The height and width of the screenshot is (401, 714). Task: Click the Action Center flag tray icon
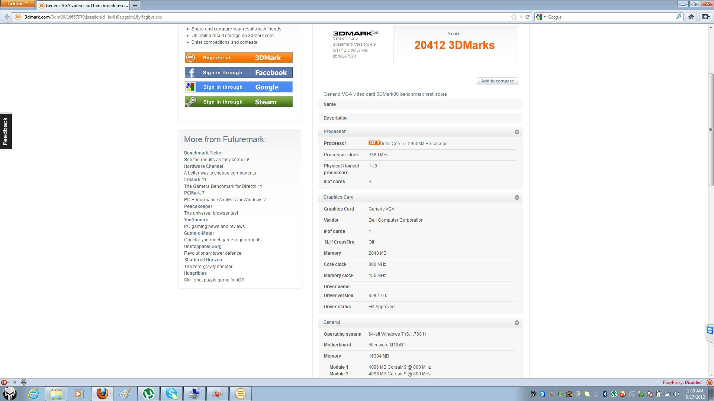click(649, 394)
